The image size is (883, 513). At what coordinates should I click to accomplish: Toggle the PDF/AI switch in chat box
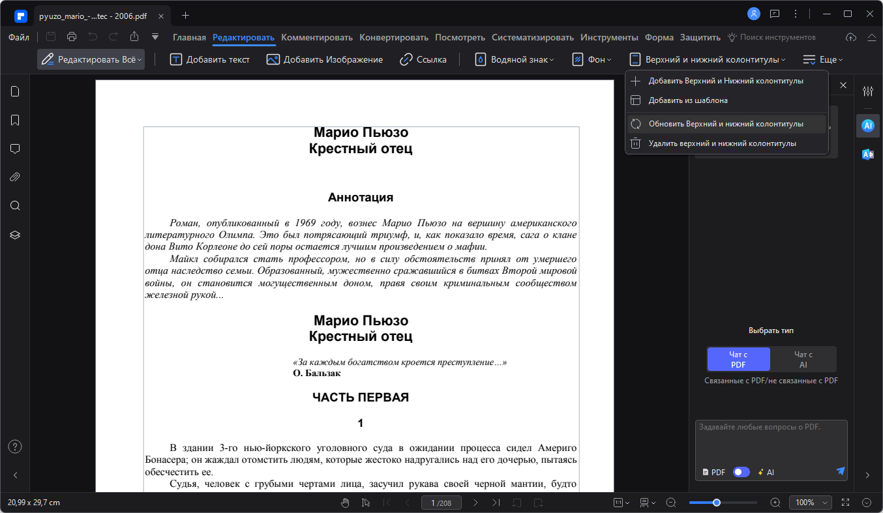coord(741,472)
